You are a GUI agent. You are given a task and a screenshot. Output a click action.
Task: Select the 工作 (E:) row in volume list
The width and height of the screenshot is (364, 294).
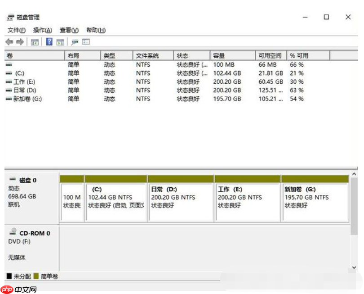point(24,81)
